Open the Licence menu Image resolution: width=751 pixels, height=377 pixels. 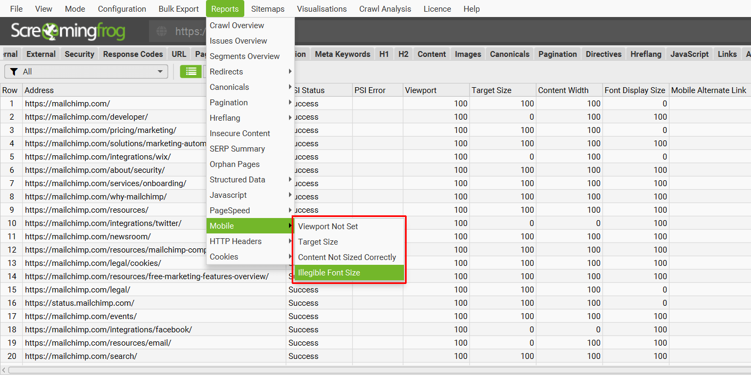coord(438,9)
